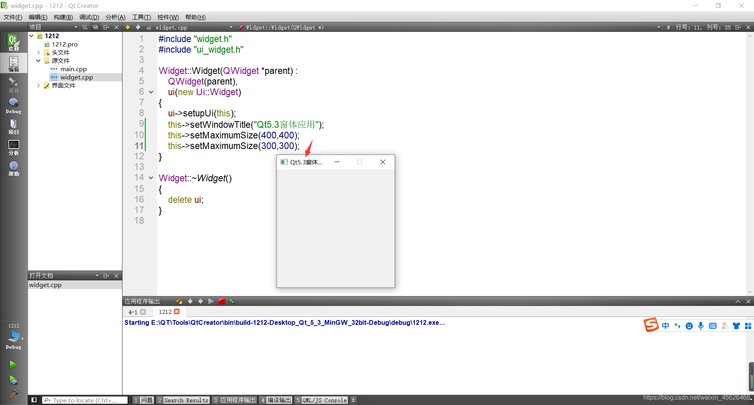This screenshot has width=754, height=405.
Task: Open the Welcome (欢迎) mode
Action: pos(13,42)
